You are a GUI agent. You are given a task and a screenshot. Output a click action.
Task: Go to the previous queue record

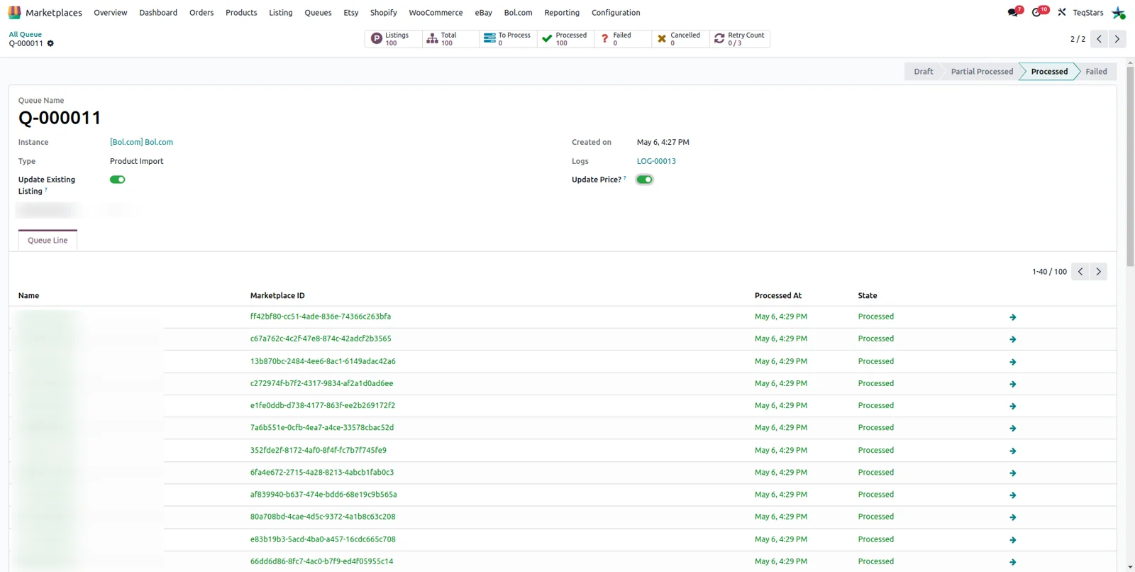pos(1099,39)
